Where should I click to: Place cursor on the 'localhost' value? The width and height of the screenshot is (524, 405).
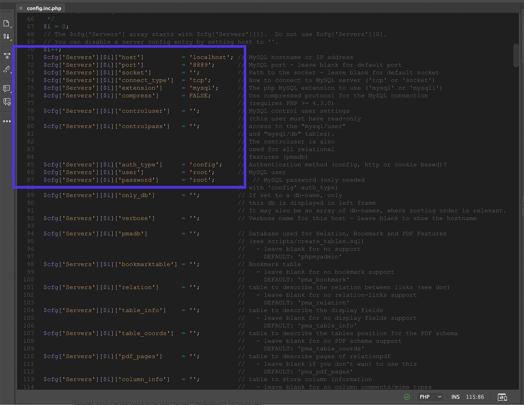click(x=210, y=57)
